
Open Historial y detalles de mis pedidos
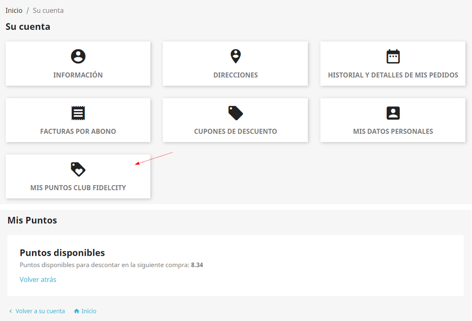pyautogui.click(x=393, y=75)
